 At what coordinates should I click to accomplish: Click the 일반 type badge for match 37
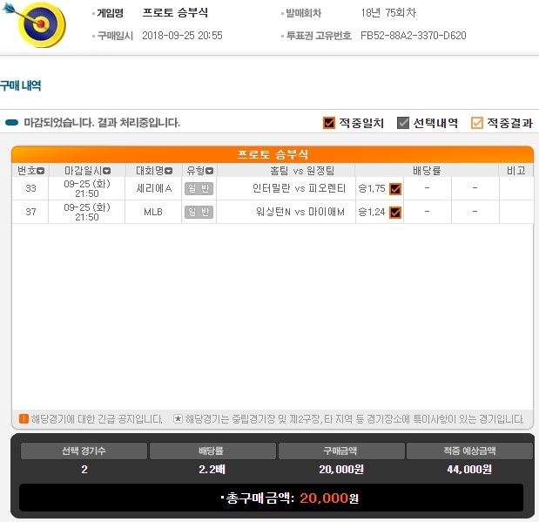199,212
